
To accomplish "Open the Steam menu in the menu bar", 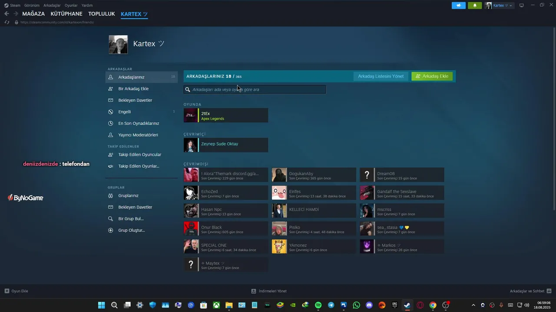I will click(x=12, y=5).
